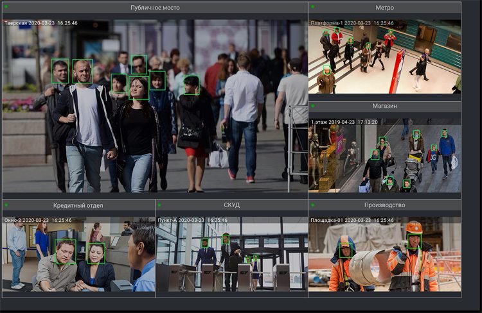Click green status indicator on Метро panel
The image size is (482, 313).
point(313,8)
